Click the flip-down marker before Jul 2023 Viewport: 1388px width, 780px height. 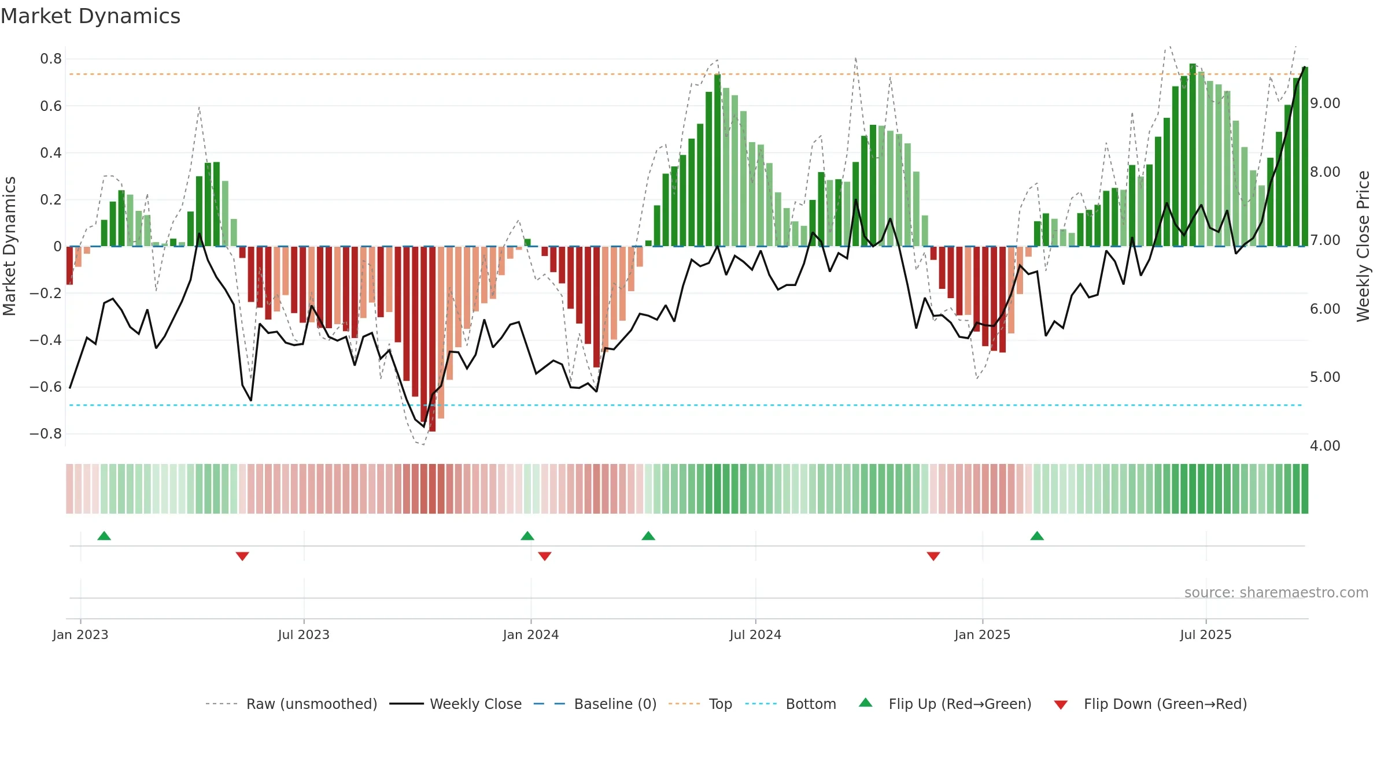pos(242,556)
